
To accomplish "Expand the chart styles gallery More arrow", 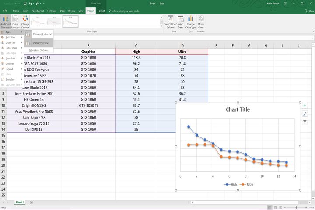I will (161, 26).
